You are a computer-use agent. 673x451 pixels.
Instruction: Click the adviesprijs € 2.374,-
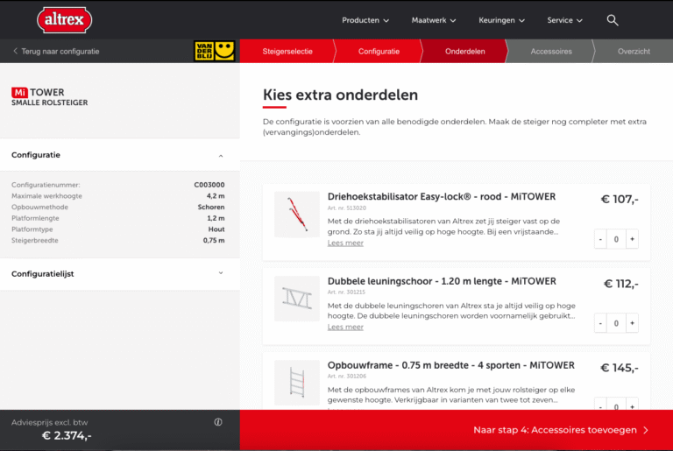(x=67, y=435)
